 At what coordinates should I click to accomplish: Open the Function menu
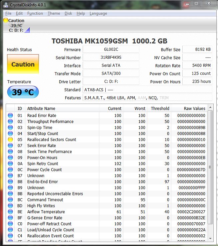coord(35,13)
